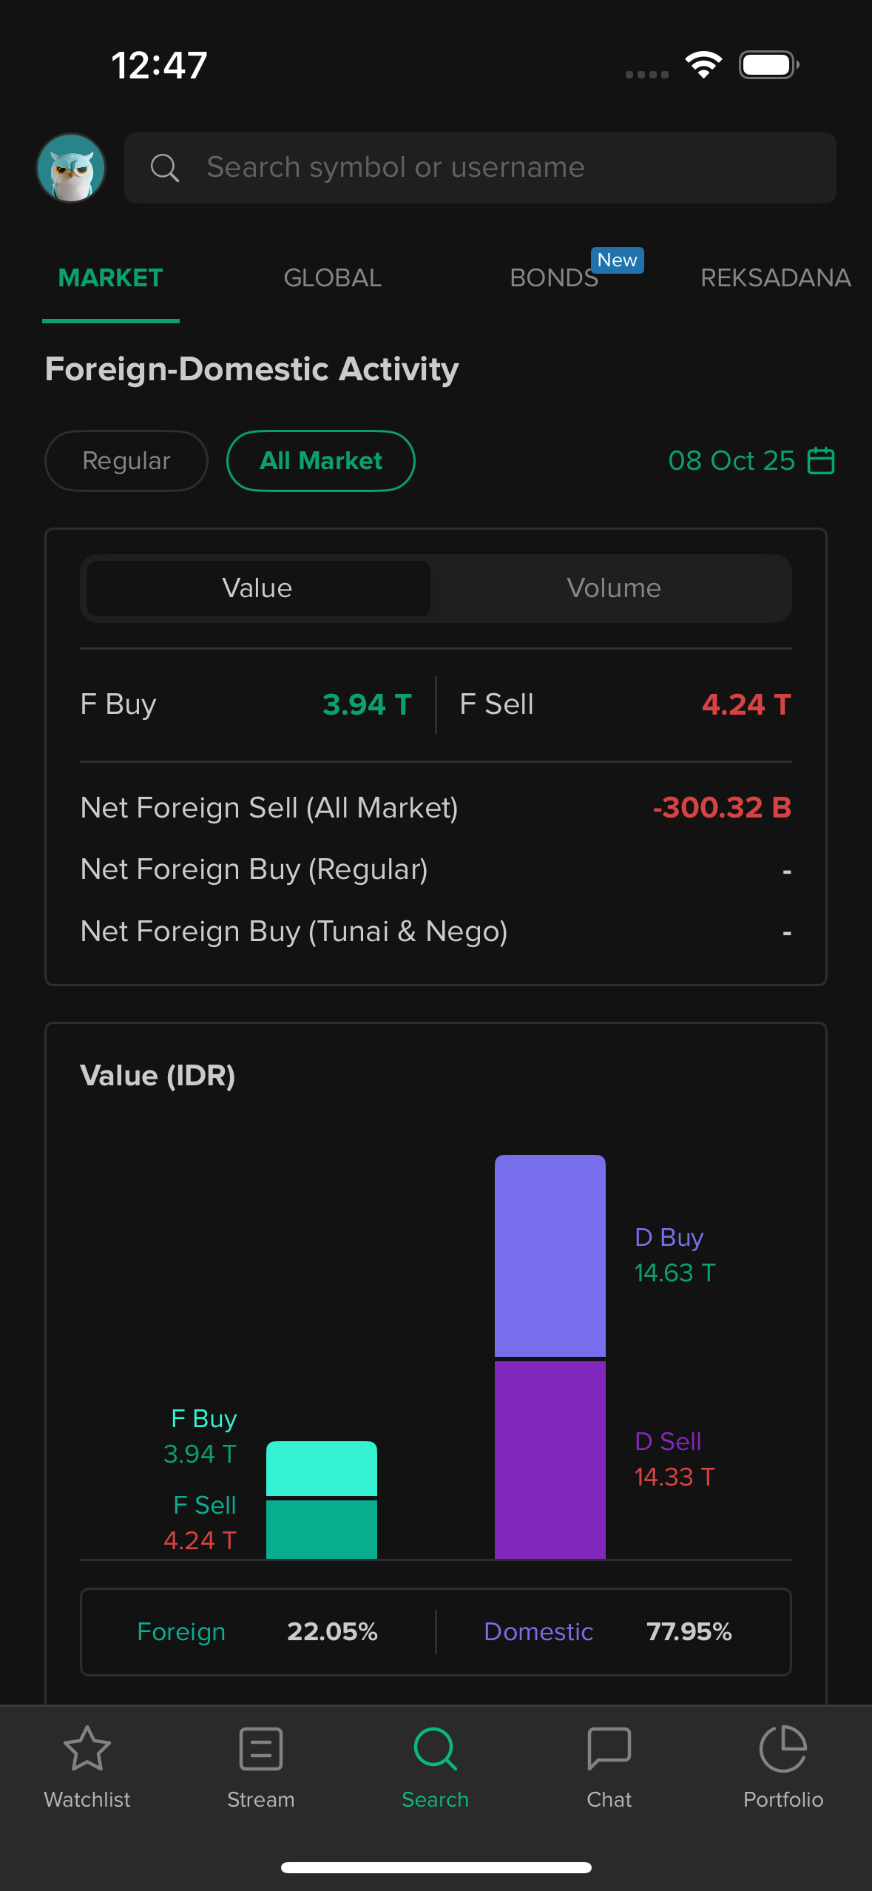Screen dimensions: 872x1891
Task: Tap the turquoise F Buy bar
Action: [x=321, y=1468]
